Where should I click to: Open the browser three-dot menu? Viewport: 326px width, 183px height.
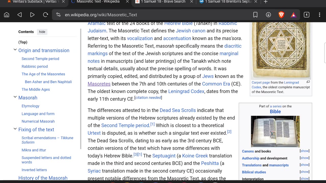[x=319, y=15]
